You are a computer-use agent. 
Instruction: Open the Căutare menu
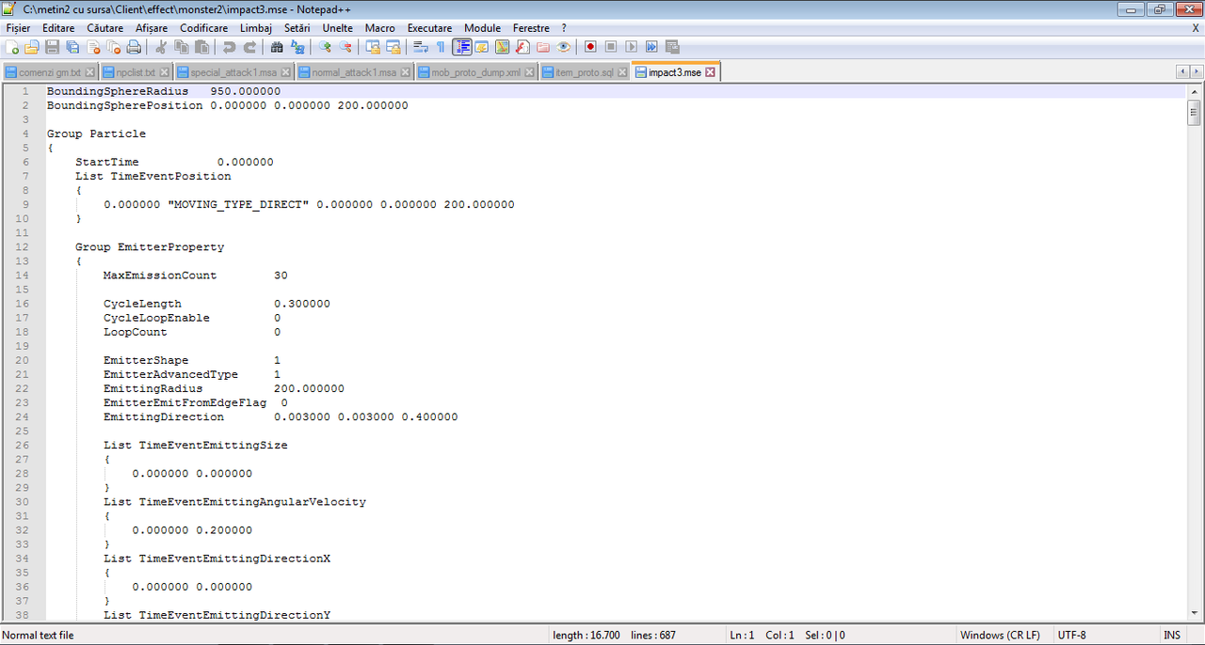pyautogui.click(x=104, y=28)
